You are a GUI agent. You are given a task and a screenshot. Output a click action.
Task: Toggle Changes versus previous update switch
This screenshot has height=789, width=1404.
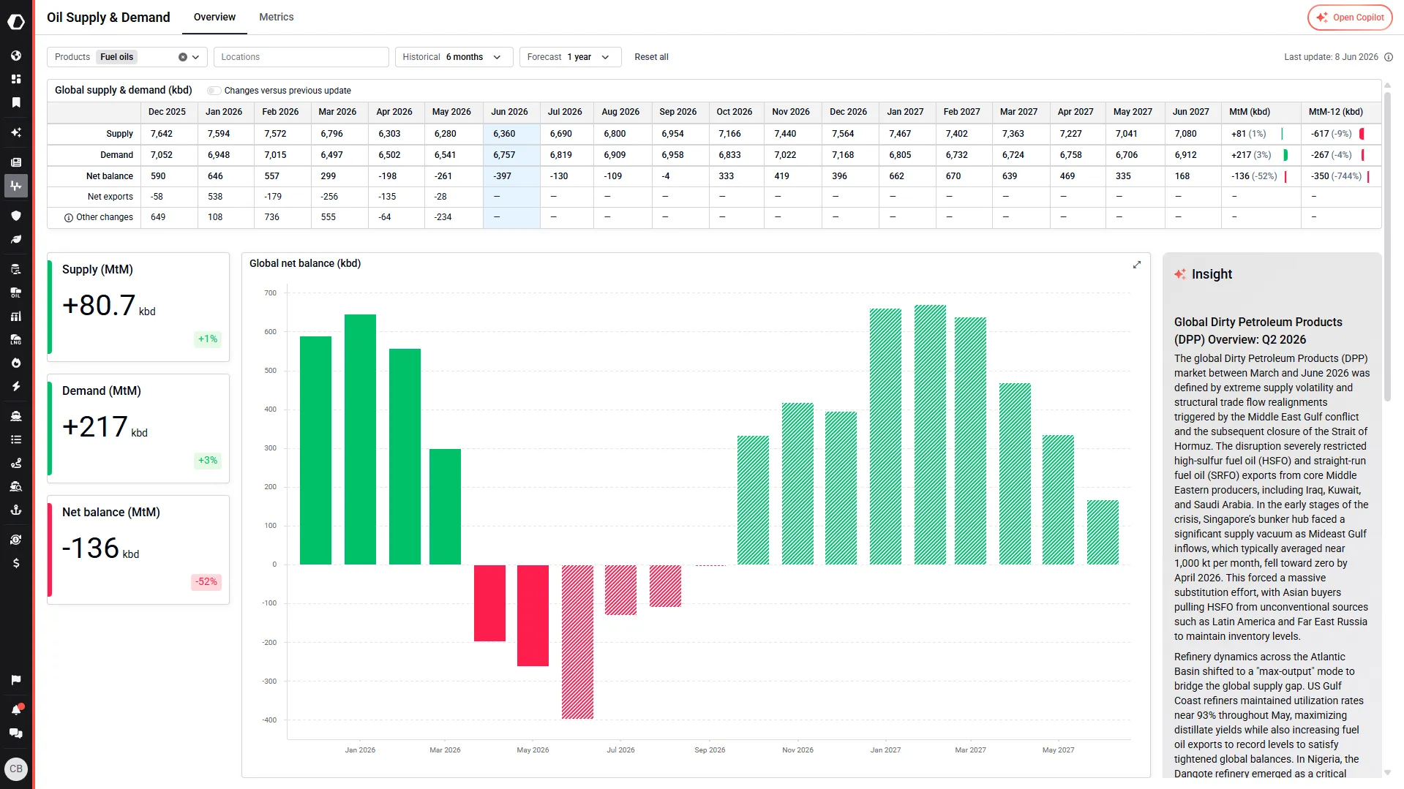point(214,91)
